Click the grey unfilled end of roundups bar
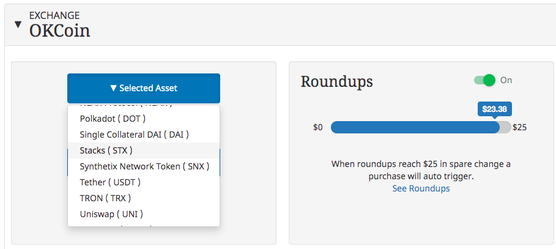 click(506, 127)
